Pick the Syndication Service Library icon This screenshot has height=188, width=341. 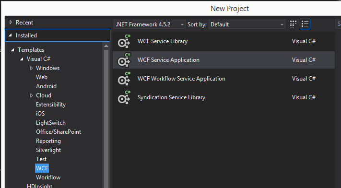pyautogui.click(x=124, y=97)
